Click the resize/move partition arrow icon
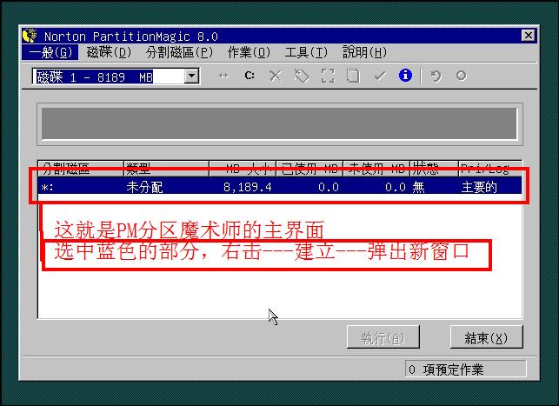The width and height of the screenshot is (559, 406). coord(223,76)
